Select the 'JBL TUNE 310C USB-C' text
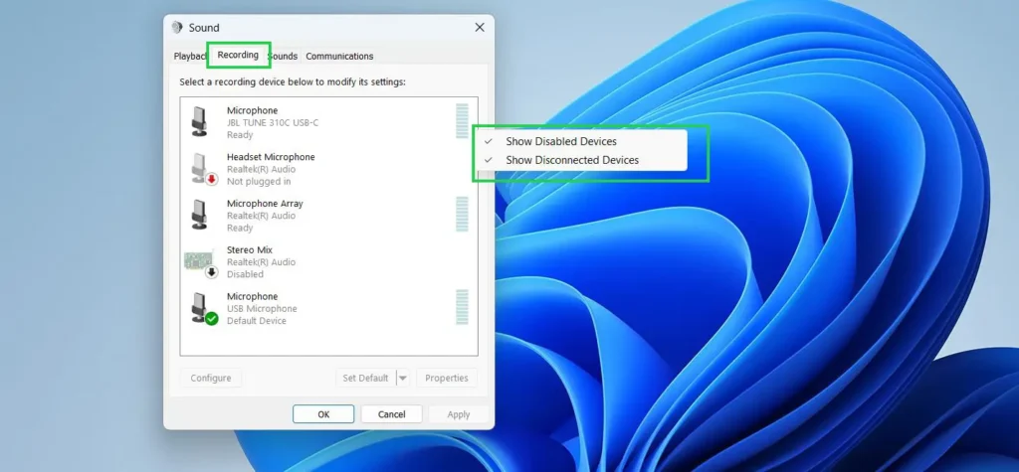 [273, 122]
